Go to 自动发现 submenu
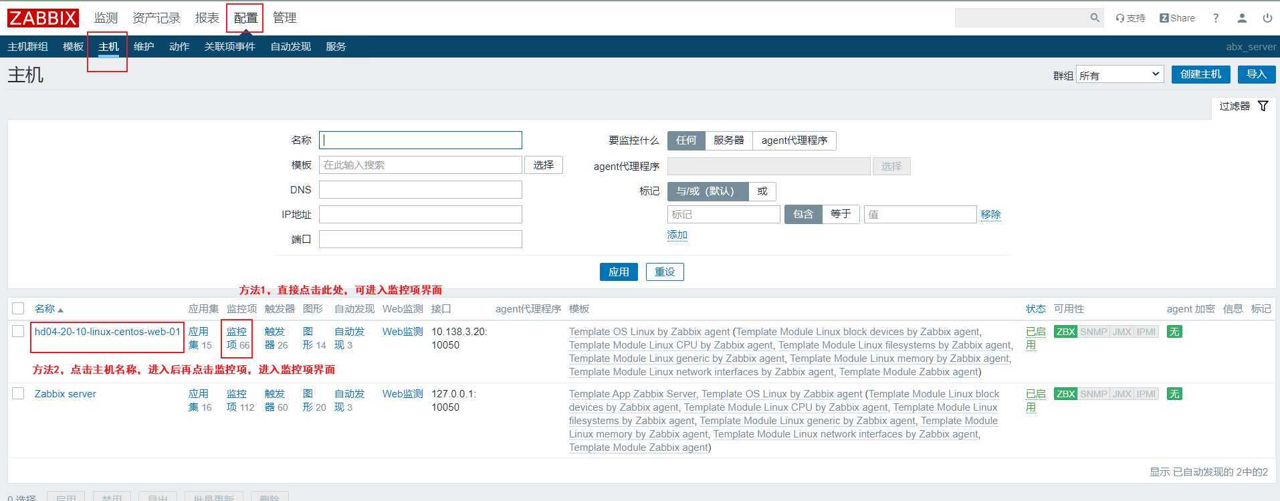The height and width of the screenshot is (501, 1280). [x=290, y=47]
